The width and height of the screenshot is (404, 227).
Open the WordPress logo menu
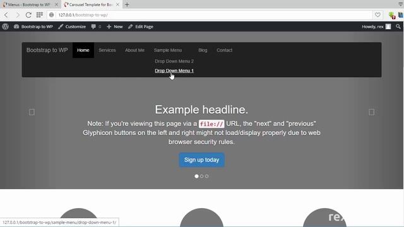point(6,26)
